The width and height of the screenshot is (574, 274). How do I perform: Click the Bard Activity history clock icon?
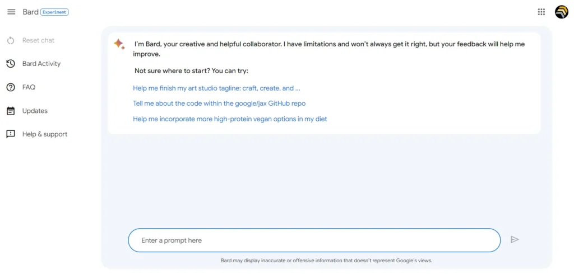tap(11, 64)
